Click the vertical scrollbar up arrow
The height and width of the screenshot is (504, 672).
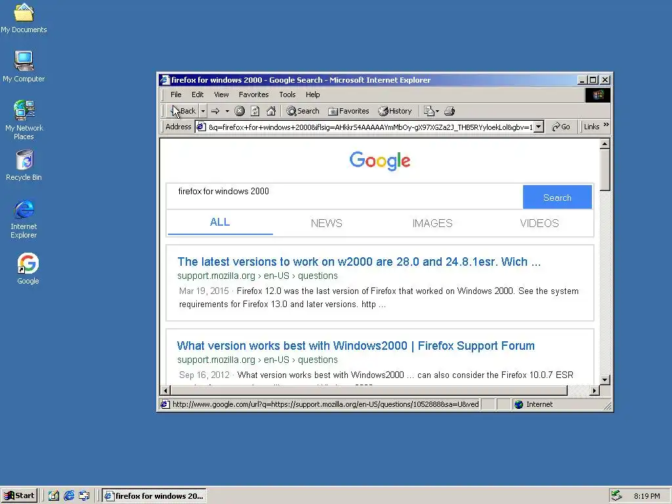pyautogui.click(x=604, y=144)
